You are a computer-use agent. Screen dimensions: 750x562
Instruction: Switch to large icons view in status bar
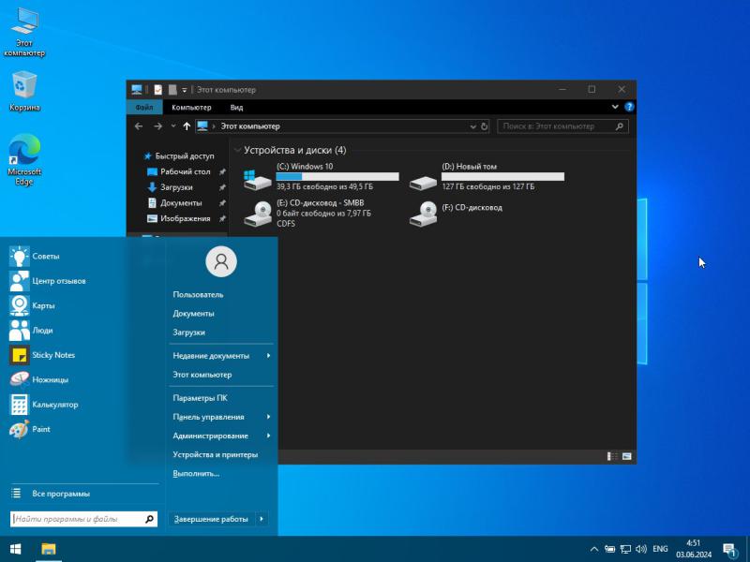tap(626, 456)
